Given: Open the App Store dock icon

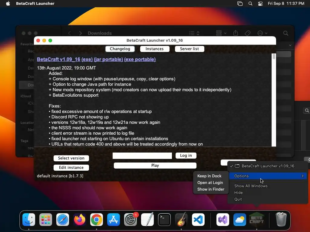Looking at the screenshot, I should (x=114, y=220).
